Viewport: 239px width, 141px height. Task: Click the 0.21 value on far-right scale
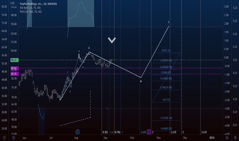click(235, 125)
